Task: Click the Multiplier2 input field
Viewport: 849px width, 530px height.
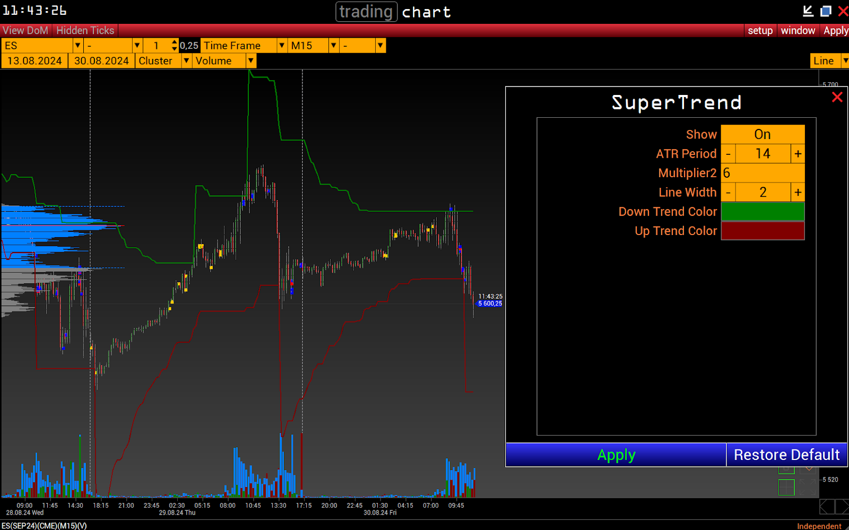Action: 762,173
